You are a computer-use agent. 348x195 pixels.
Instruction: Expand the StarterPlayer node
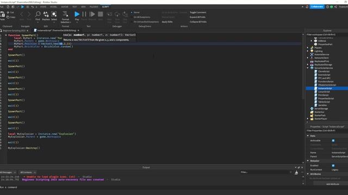coord(308,119)
